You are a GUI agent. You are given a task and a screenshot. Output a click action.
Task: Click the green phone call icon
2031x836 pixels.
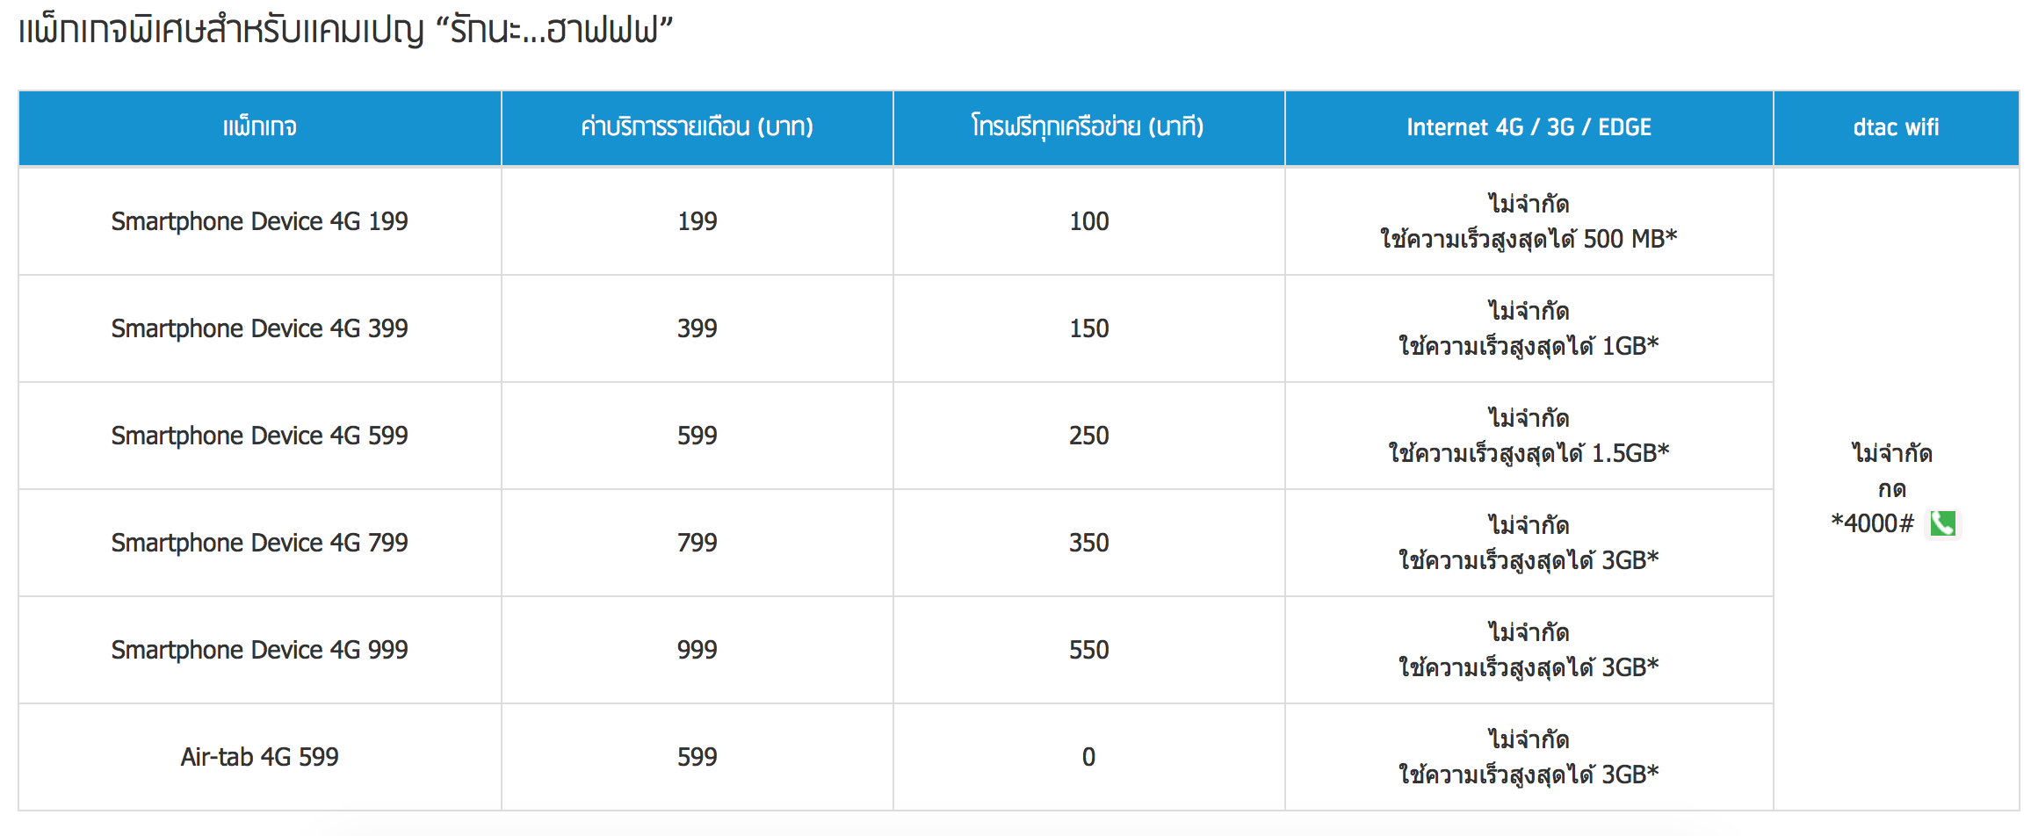click(1942, 524)
